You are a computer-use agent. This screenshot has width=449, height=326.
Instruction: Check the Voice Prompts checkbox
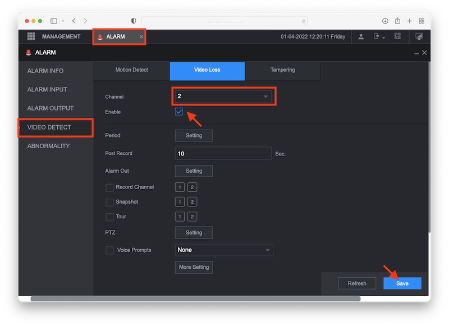click(109, 250)
